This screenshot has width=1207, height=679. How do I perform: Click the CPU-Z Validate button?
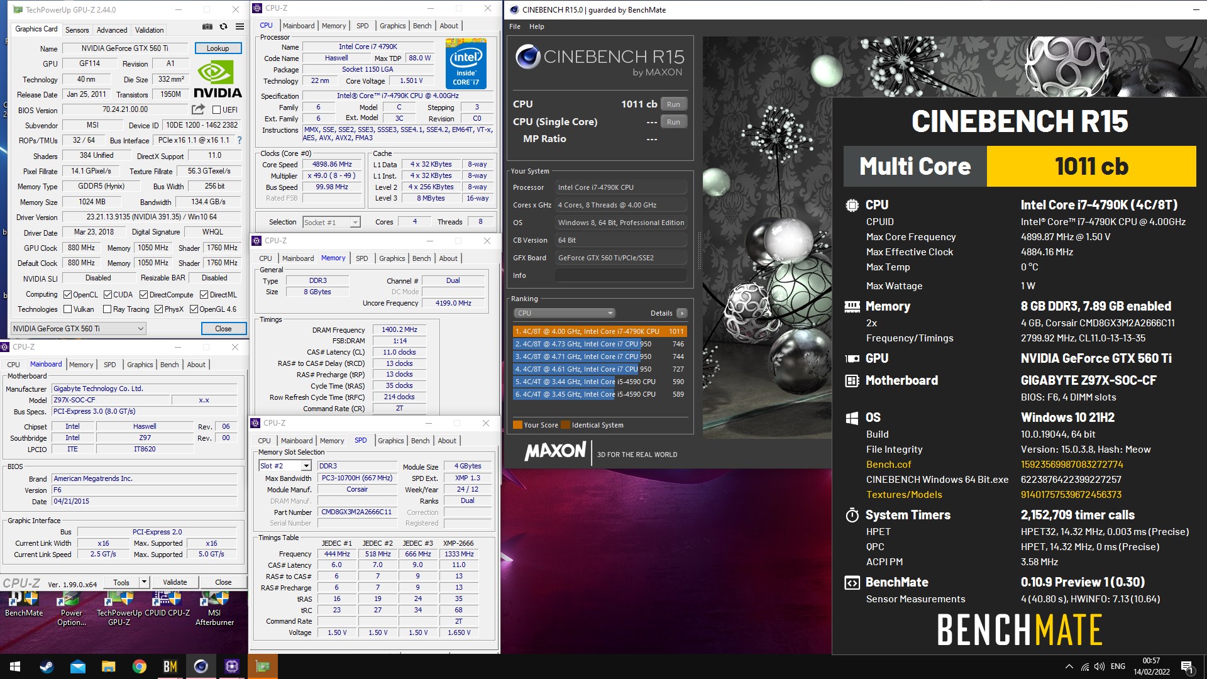click(x=175, y=582)
